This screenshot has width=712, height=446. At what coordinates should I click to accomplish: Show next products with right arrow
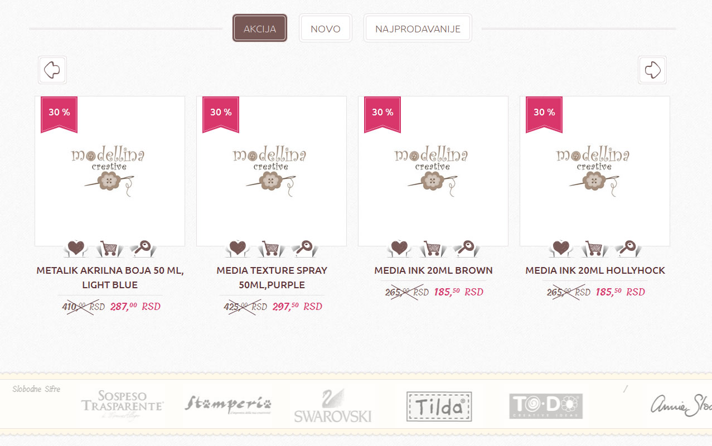coord(652,70)
